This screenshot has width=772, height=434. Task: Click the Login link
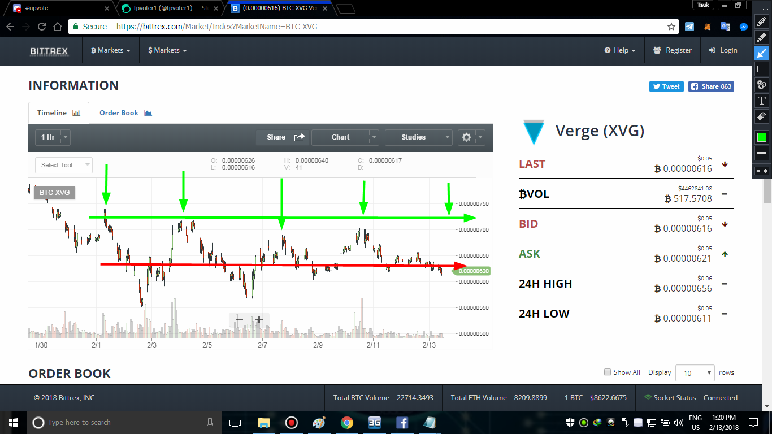click(x=723, y=50)
